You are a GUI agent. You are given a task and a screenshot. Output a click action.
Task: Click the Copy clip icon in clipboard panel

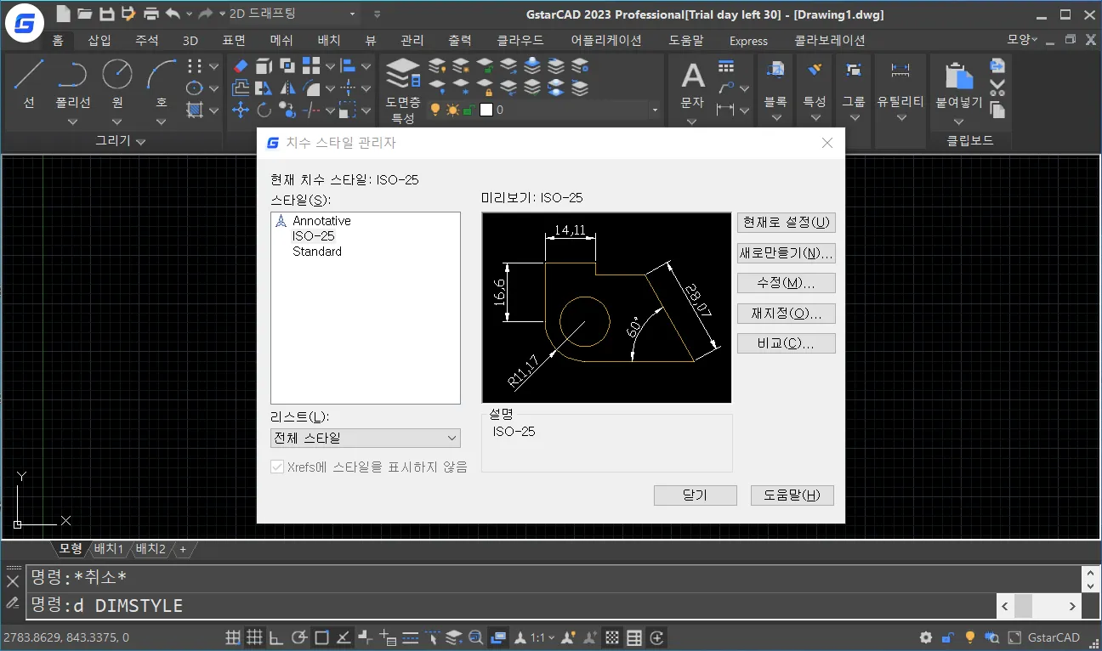click(997, 110)
